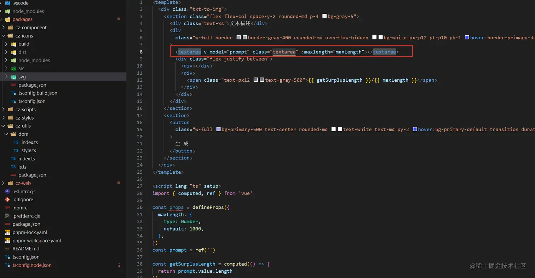
Task: Click the Git icon beside .gitignore
Action: (7, 199)
